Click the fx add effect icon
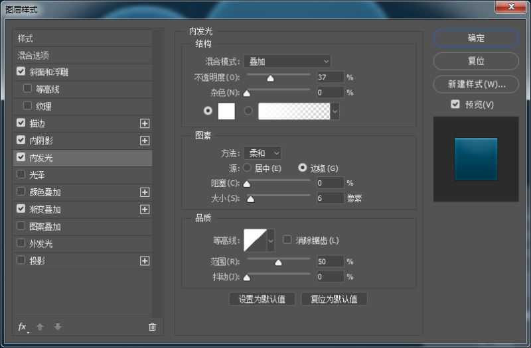 22,327
